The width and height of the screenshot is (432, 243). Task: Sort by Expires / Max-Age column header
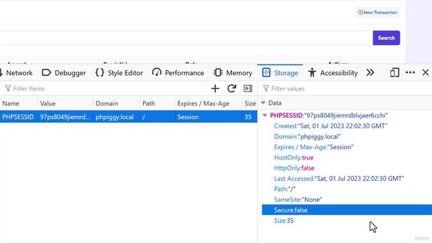[209, 103]
